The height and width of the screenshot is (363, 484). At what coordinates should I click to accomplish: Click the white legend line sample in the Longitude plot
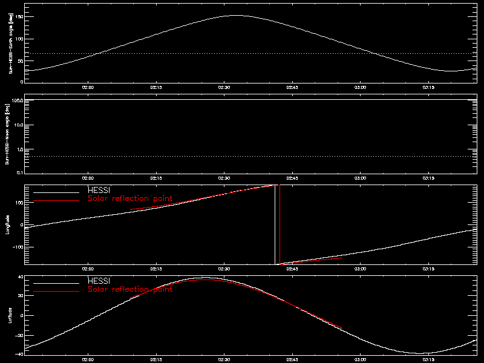[x=56, y=192]
